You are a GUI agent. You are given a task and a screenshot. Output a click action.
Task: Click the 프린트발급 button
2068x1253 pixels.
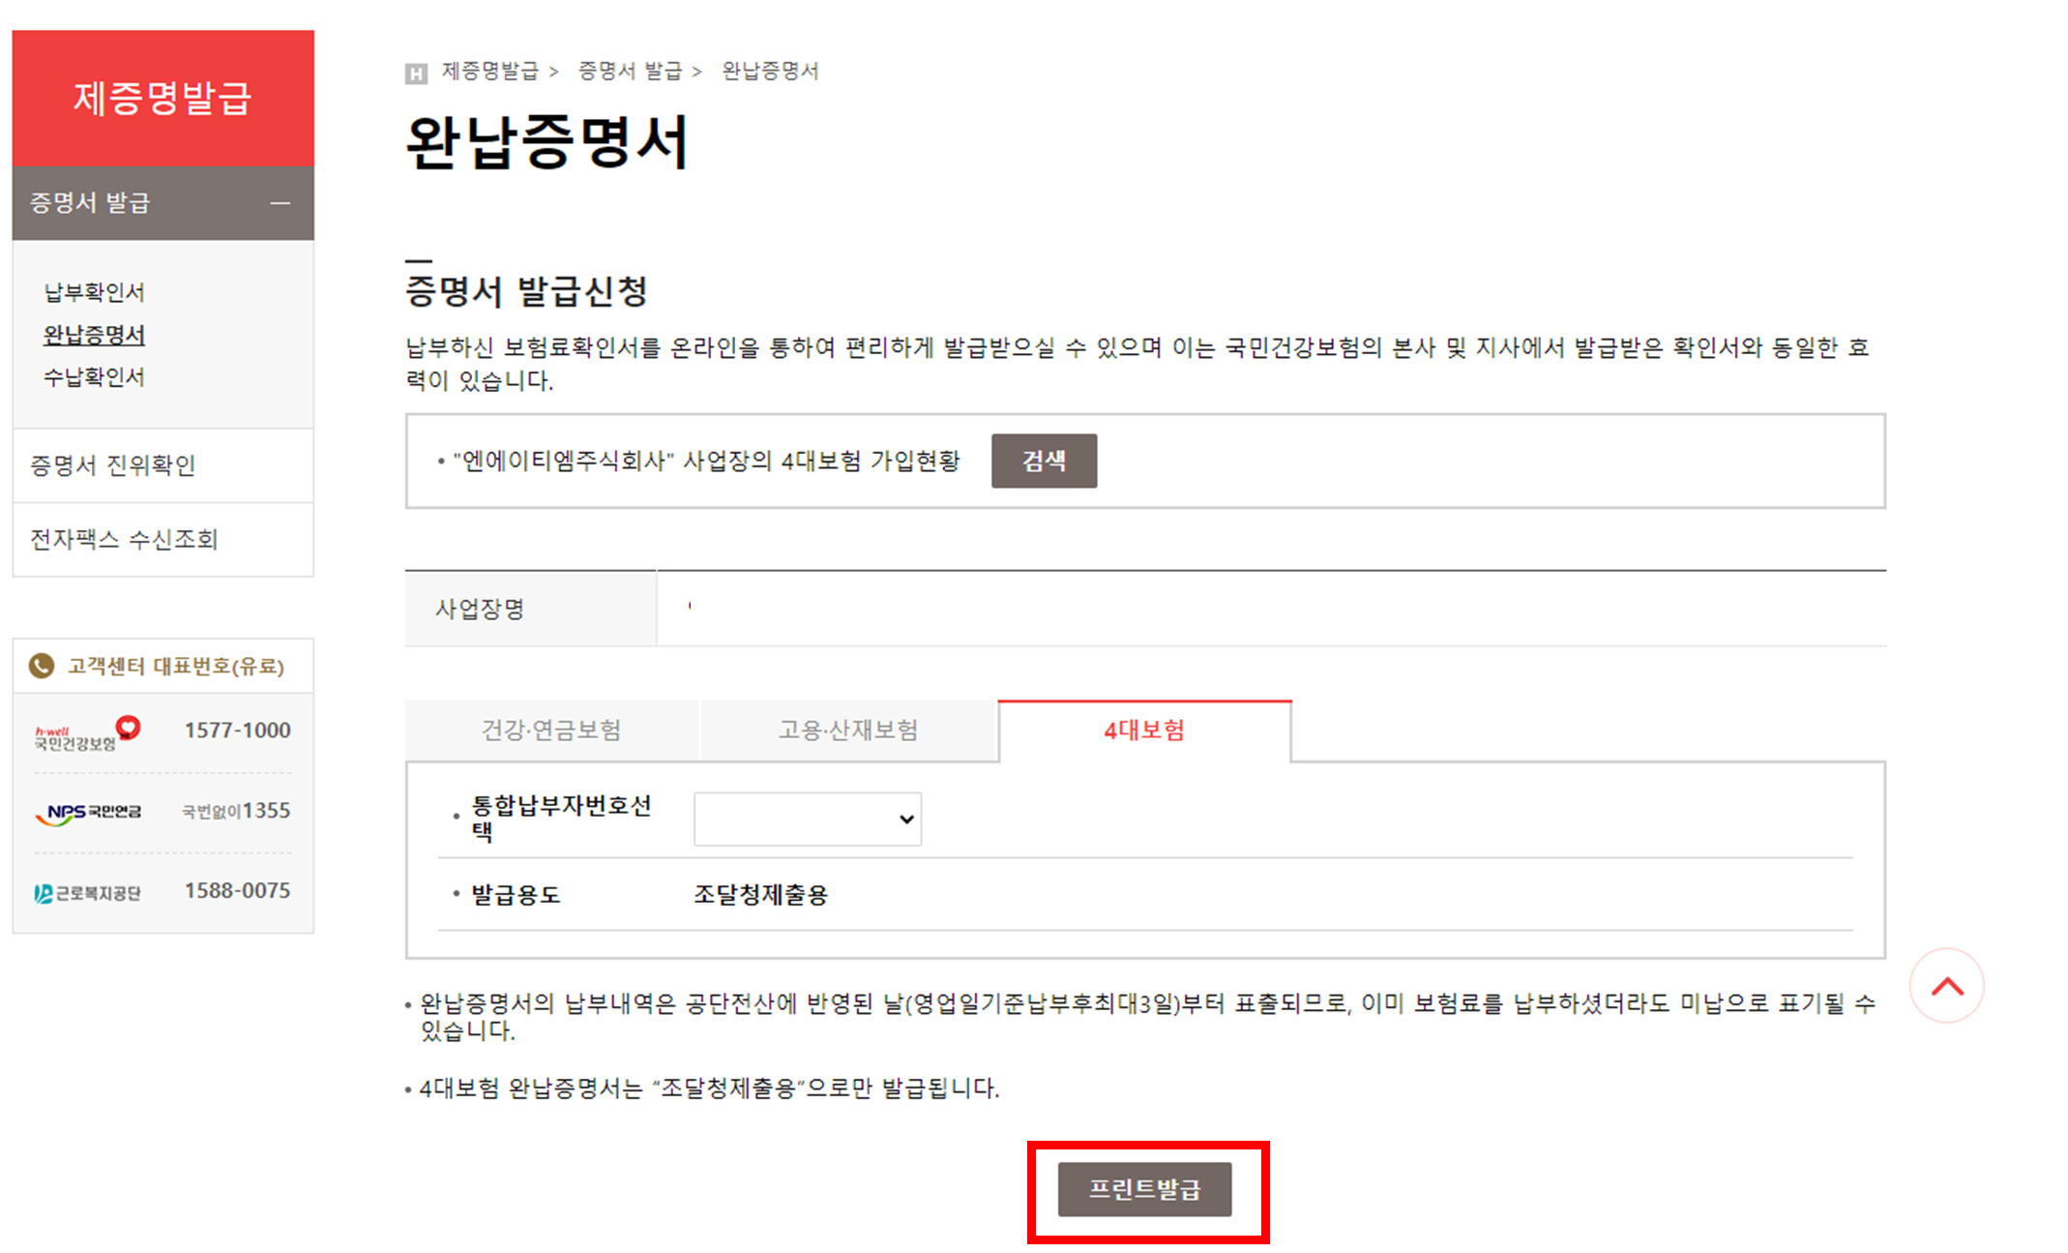click(x=1144, y=1189)
